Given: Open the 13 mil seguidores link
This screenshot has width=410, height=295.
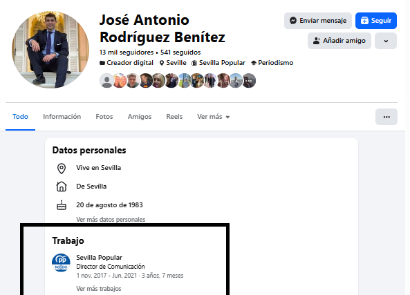Looking at the screenshot, I should coord(127,53).
